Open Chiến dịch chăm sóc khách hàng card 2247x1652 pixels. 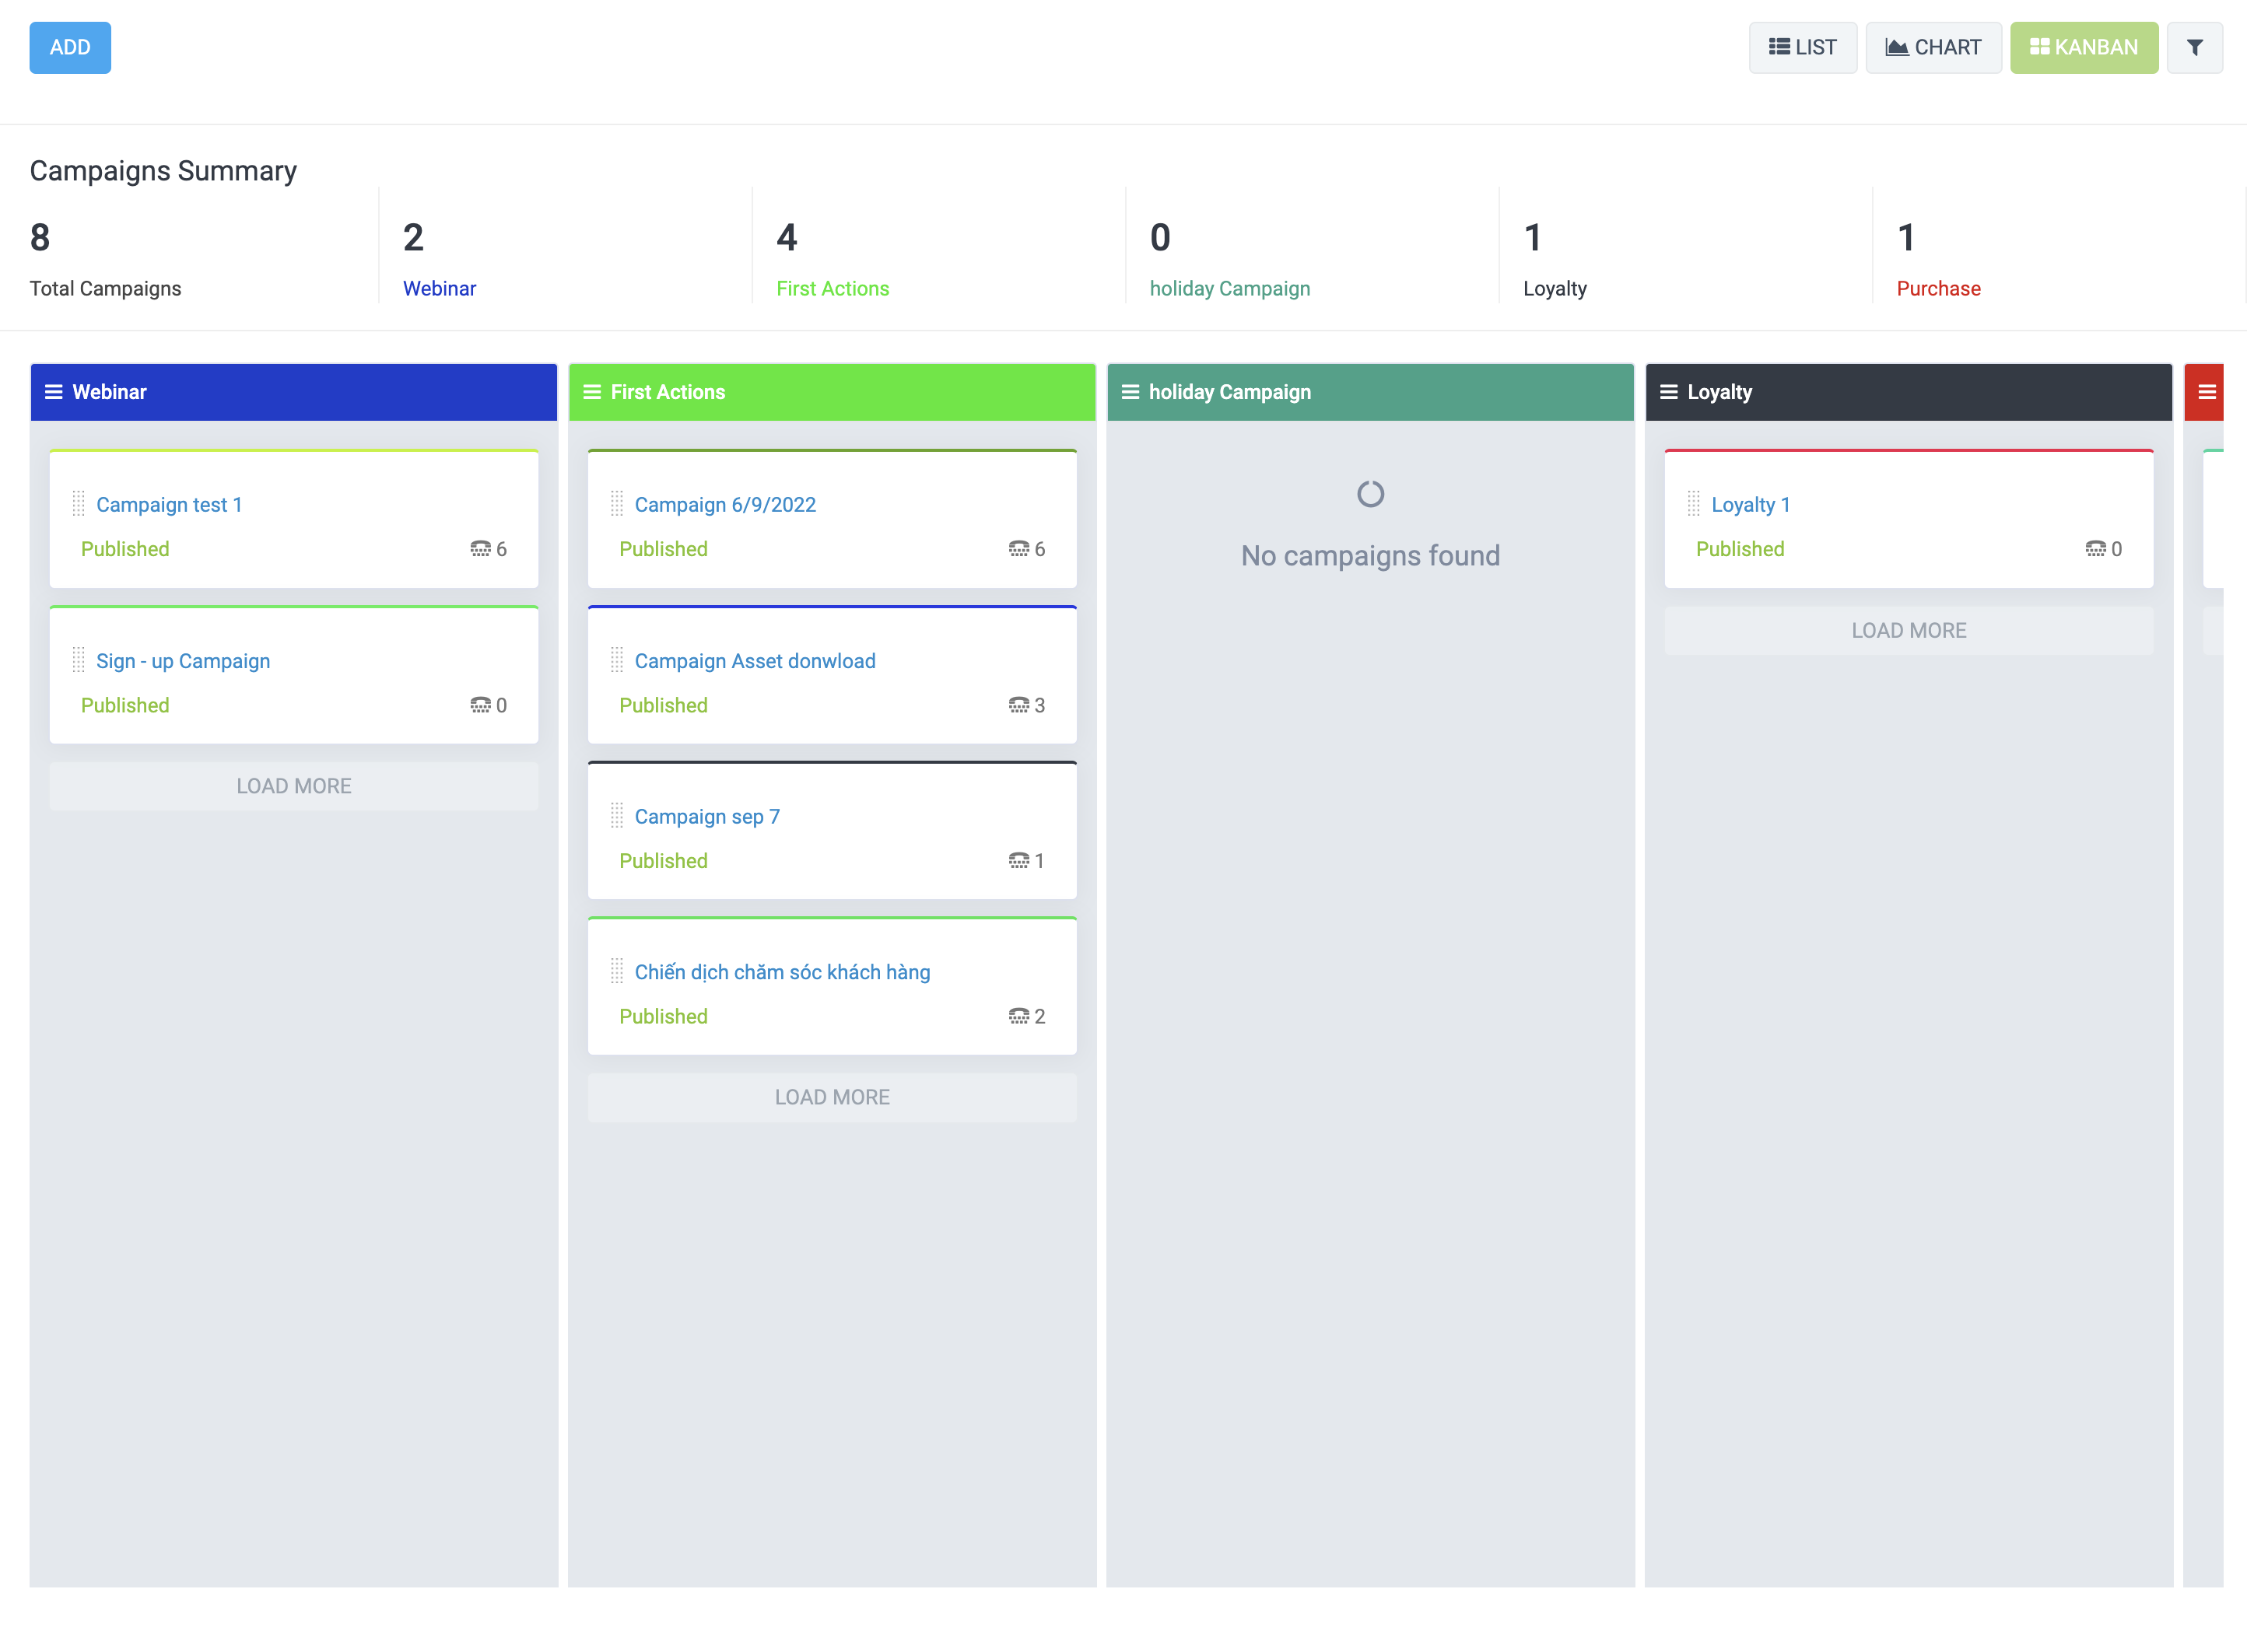pyautogui.click(x=781, y=972)
